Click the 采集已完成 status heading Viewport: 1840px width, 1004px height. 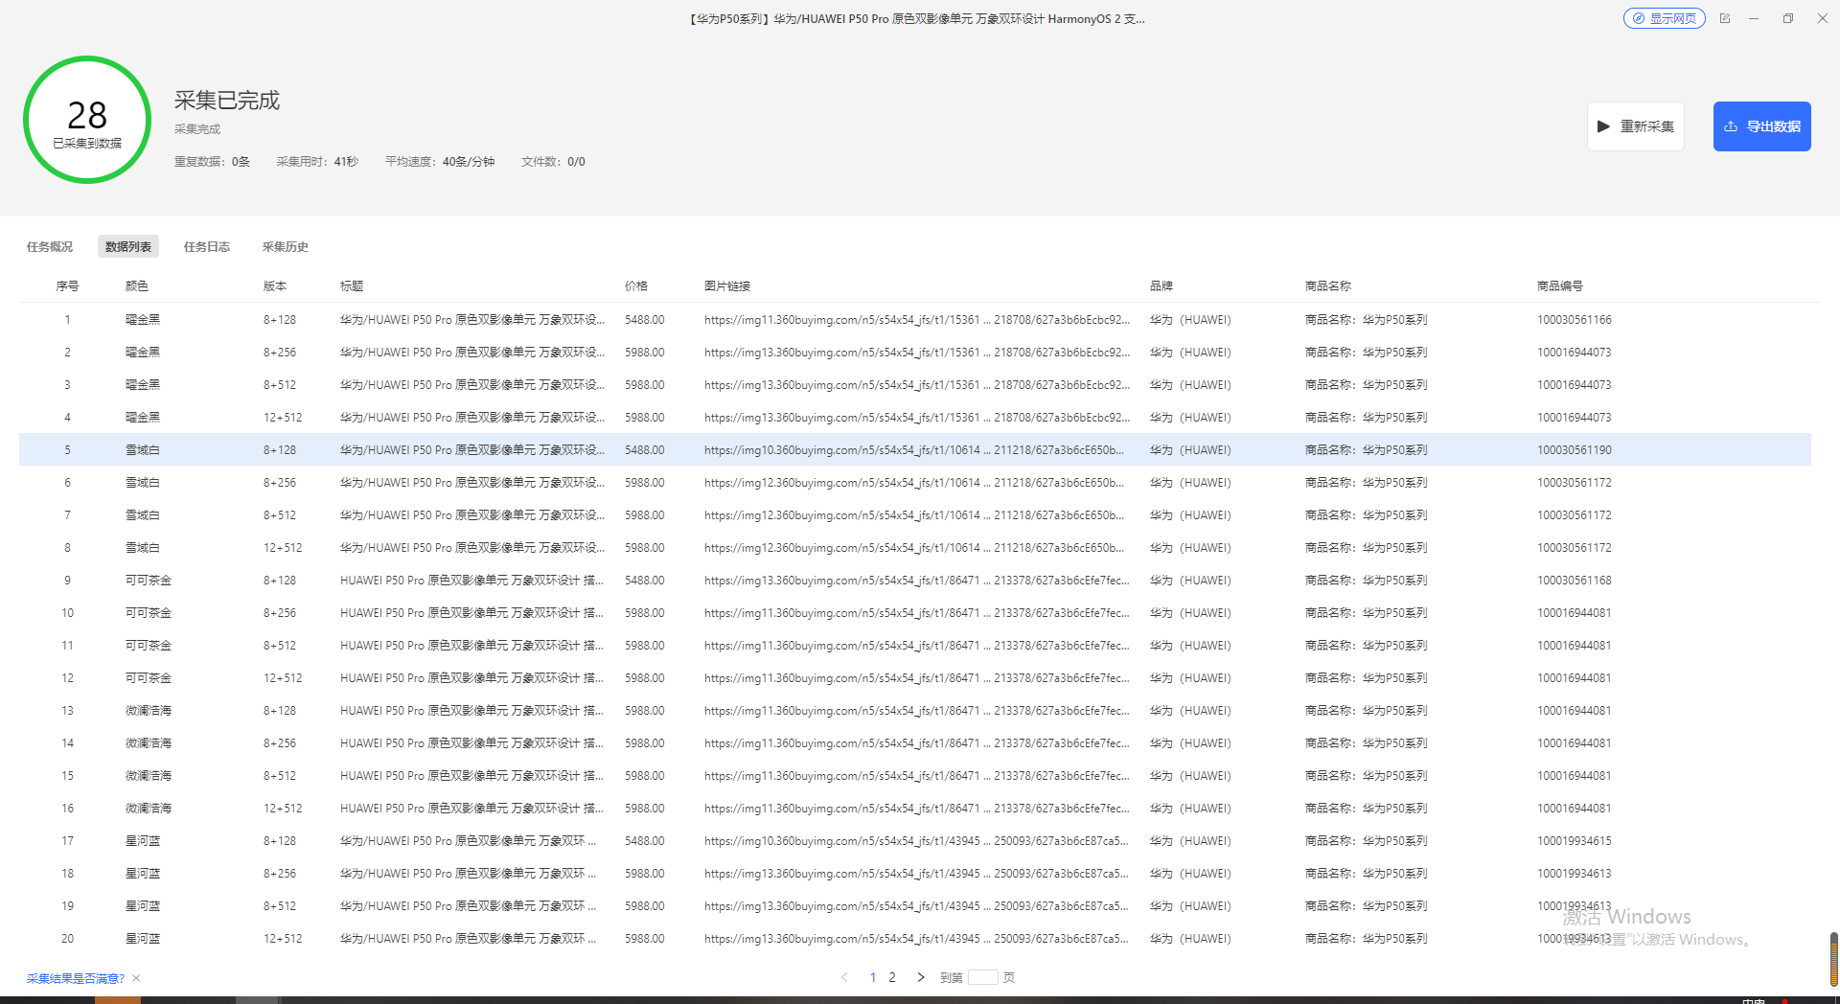[x=227, y=101]
